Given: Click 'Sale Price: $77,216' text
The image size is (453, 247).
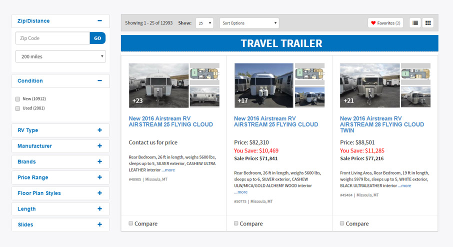Looking at the screenshot, I should pyautogui.click(x=361, y=158).
